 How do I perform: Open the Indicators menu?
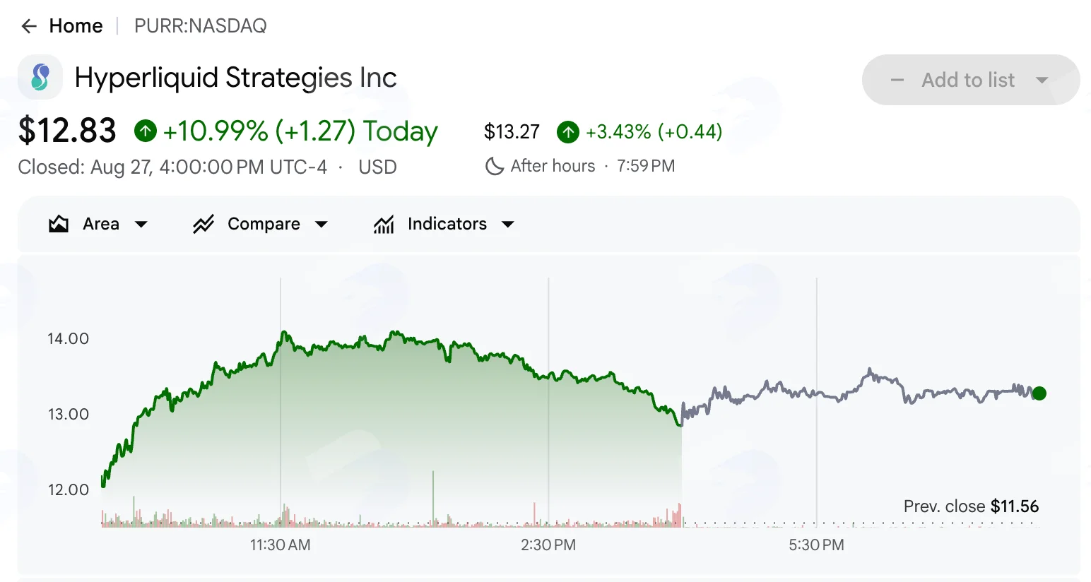pos(444,224)
